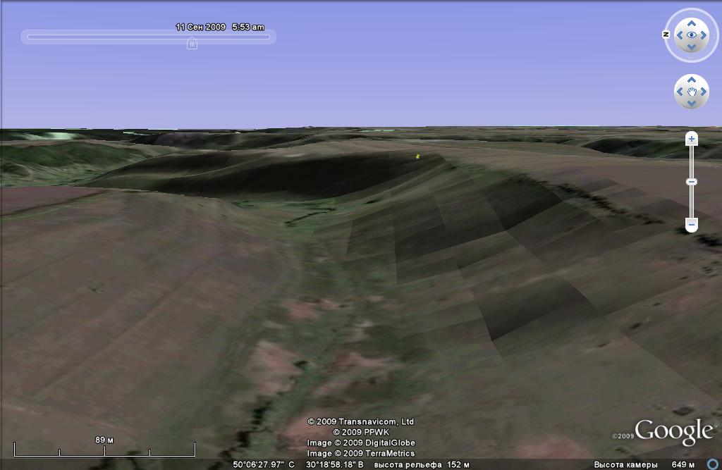Click the eye icon in the look joystick
722x470 pixels.
click(692, 35)
